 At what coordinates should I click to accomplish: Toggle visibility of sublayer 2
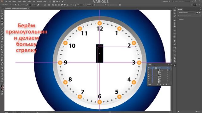149,74
